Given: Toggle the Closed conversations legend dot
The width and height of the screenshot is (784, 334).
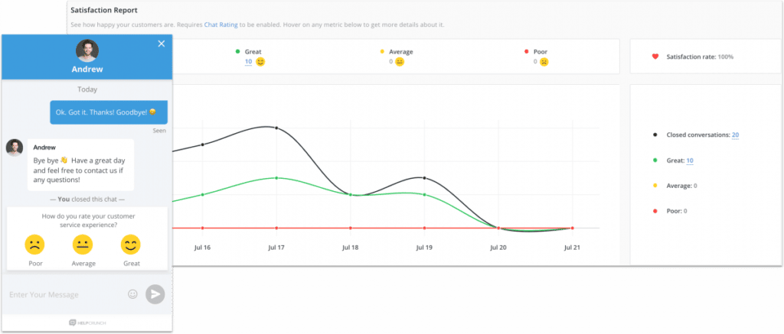Looking at the screenshot, I should (655, 135).
